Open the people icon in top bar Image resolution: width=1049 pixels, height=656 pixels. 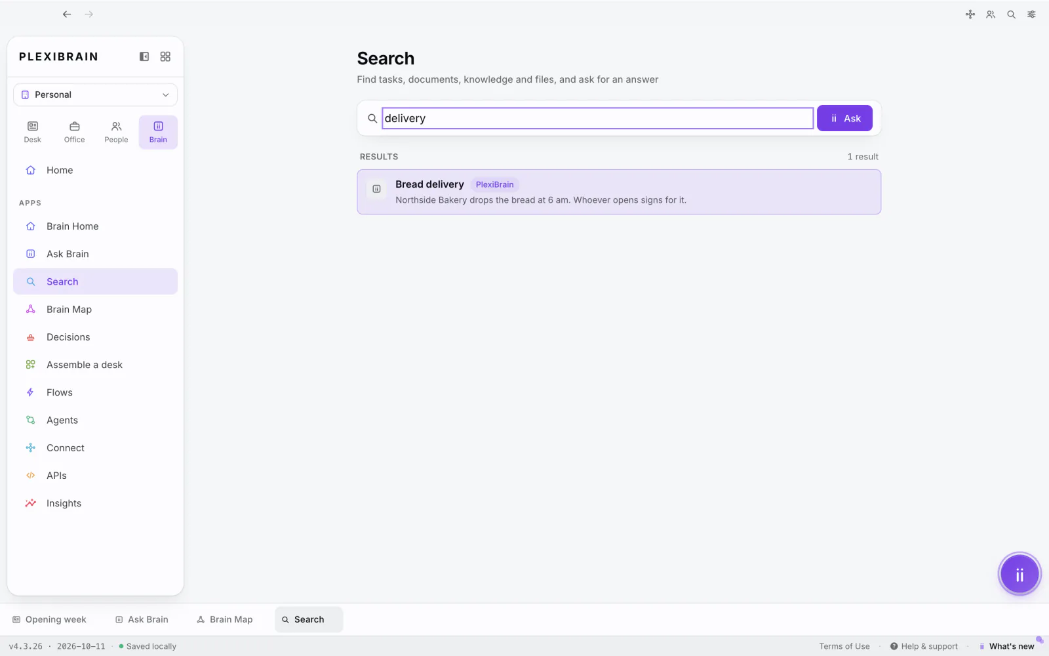[x=991, y=14]
